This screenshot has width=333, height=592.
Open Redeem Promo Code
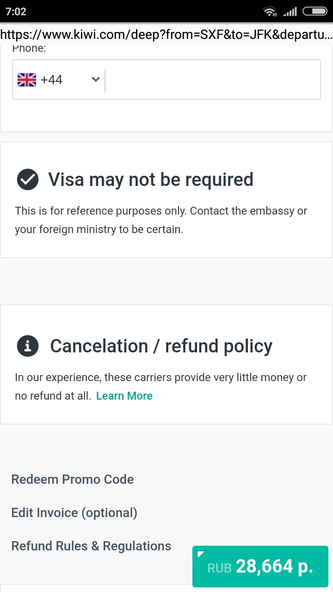(x=73, y=479)
